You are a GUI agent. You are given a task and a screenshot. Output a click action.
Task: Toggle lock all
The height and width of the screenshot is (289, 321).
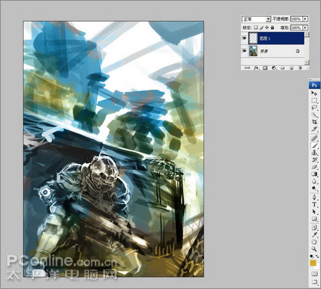pos(272,27)
